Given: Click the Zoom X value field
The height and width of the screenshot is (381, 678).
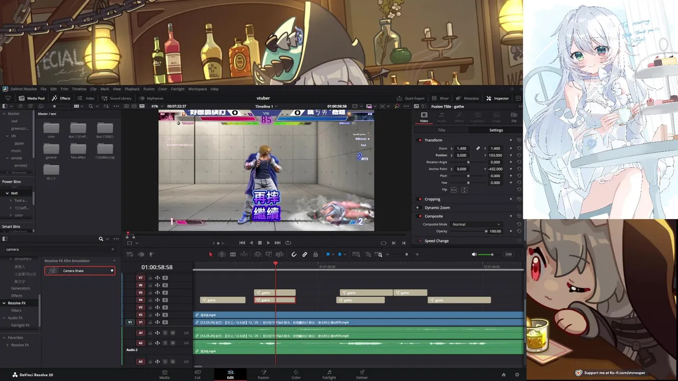Looking at the screenshot, I should [x=461, y=149].
